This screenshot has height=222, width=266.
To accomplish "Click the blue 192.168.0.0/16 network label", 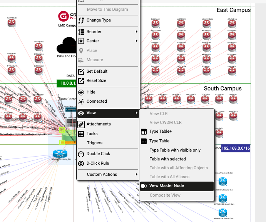I will (236, 148).
